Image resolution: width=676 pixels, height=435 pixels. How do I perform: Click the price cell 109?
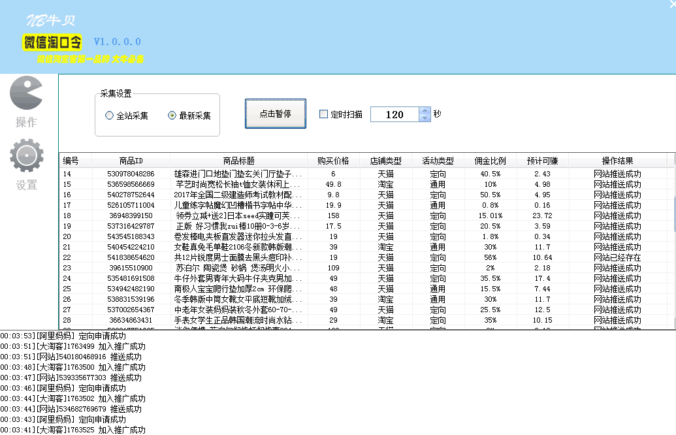(x=333, y=268)
